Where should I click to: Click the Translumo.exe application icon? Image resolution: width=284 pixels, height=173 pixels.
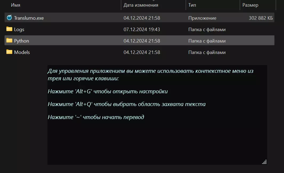click(x=9, y=18)
